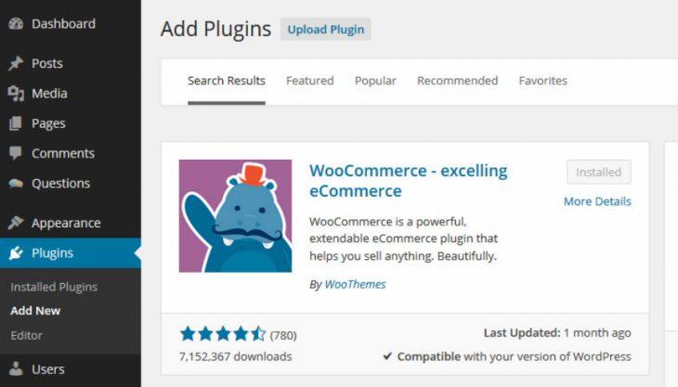Click the Questions sidebar icon

click(x=16, y=184)
